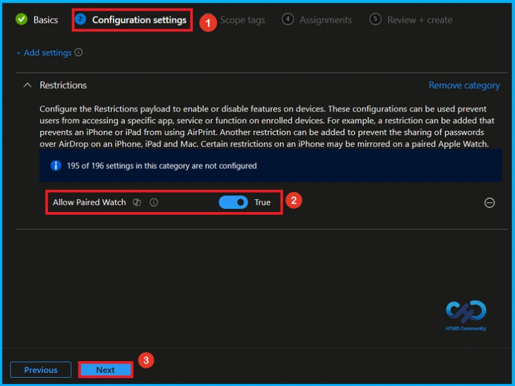Click the minus icon to remove Allow Paired Watch setting
The height and width of the screenshot is (386, 515).
tap(489, 202)
